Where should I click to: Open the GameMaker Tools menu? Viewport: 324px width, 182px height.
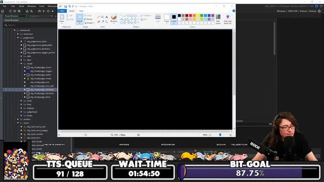[42, 6]
